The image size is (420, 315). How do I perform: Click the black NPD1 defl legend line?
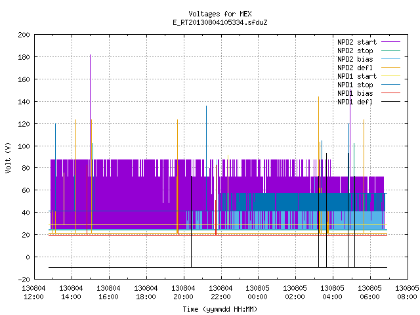coord(390,102)
